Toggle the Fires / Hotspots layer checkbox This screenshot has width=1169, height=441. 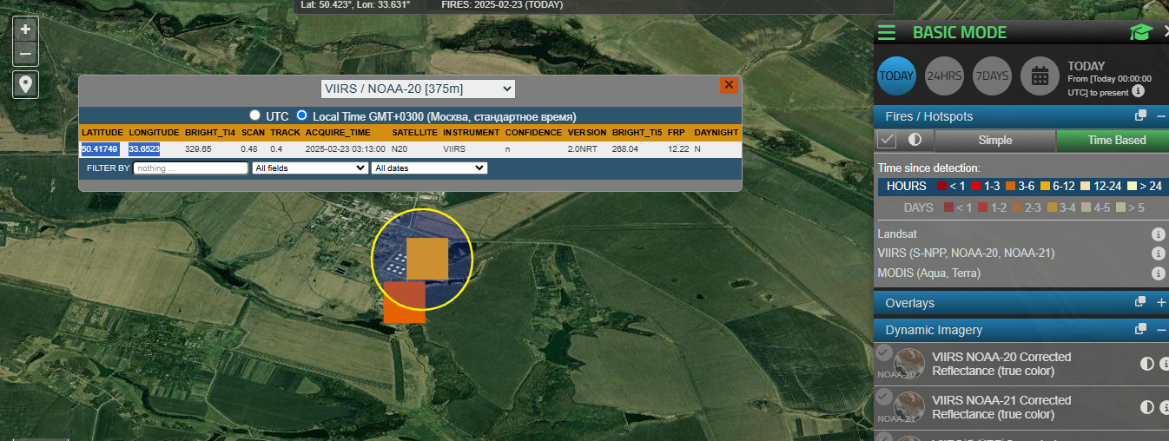(887, 140)
